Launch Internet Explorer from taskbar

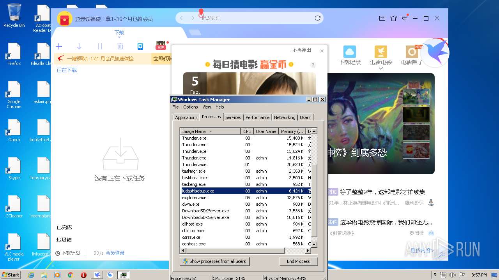point(31,275)
